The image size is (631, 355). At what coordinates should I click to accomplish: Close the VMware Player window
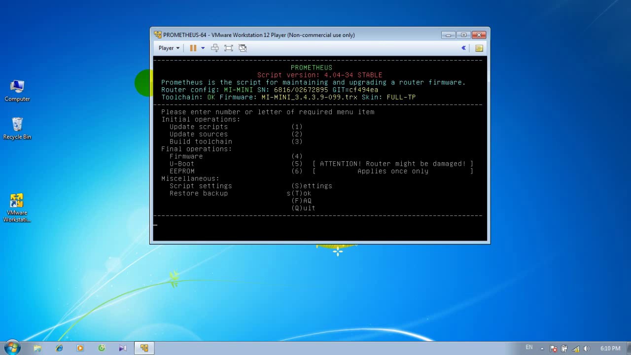(x=479, y=35)
